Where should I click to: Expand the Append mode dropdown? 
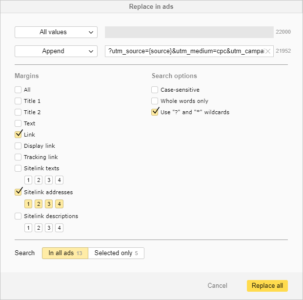click(56, 51)
